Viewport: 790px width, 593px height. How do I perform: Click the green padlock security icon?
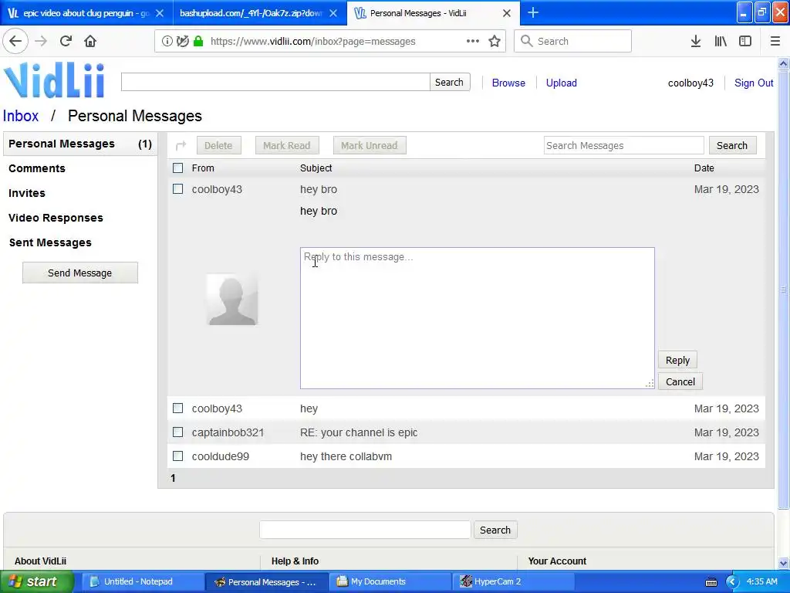pos(198,42)
